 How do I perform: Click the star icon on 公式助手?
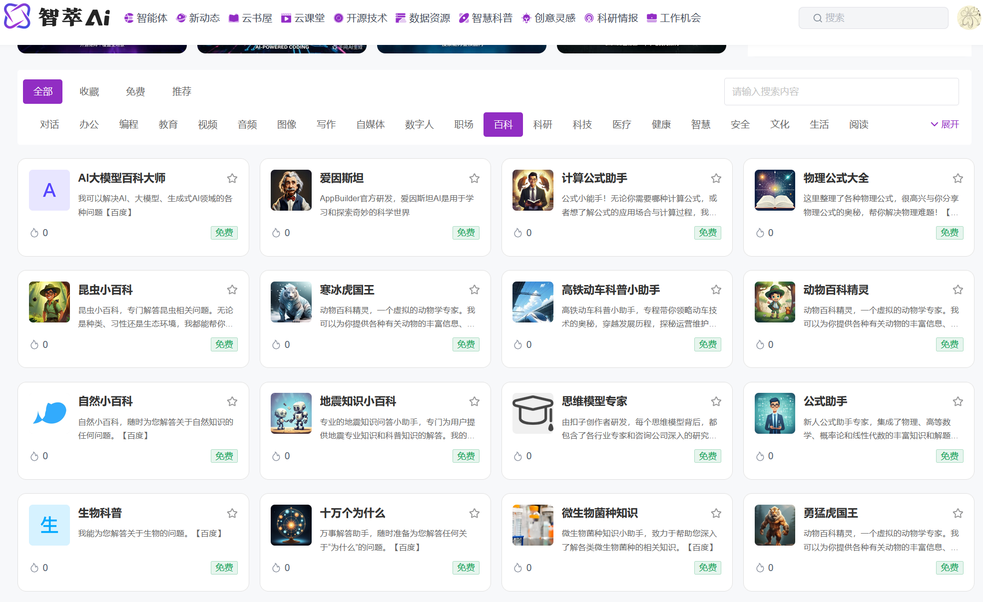pyautogui.click(x=958, y=401)
